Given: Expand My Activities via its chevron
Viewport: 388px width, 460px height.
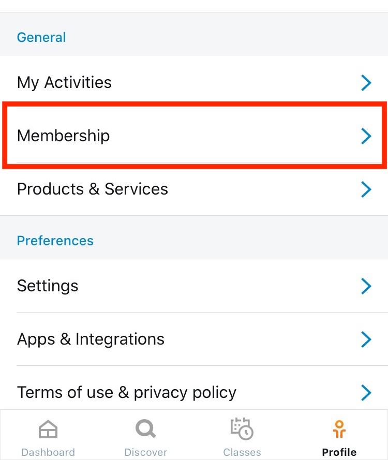Looking at the screenshot, I should tap(366, 82).
